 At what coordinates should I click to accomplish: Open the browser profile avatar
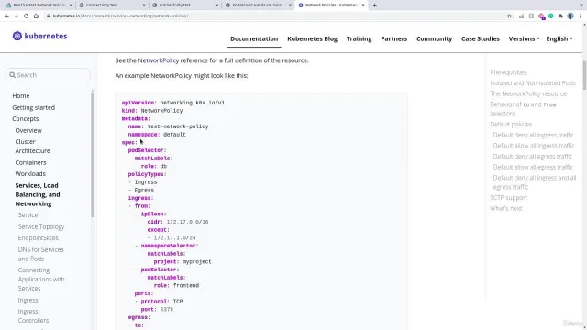(570, 16)
